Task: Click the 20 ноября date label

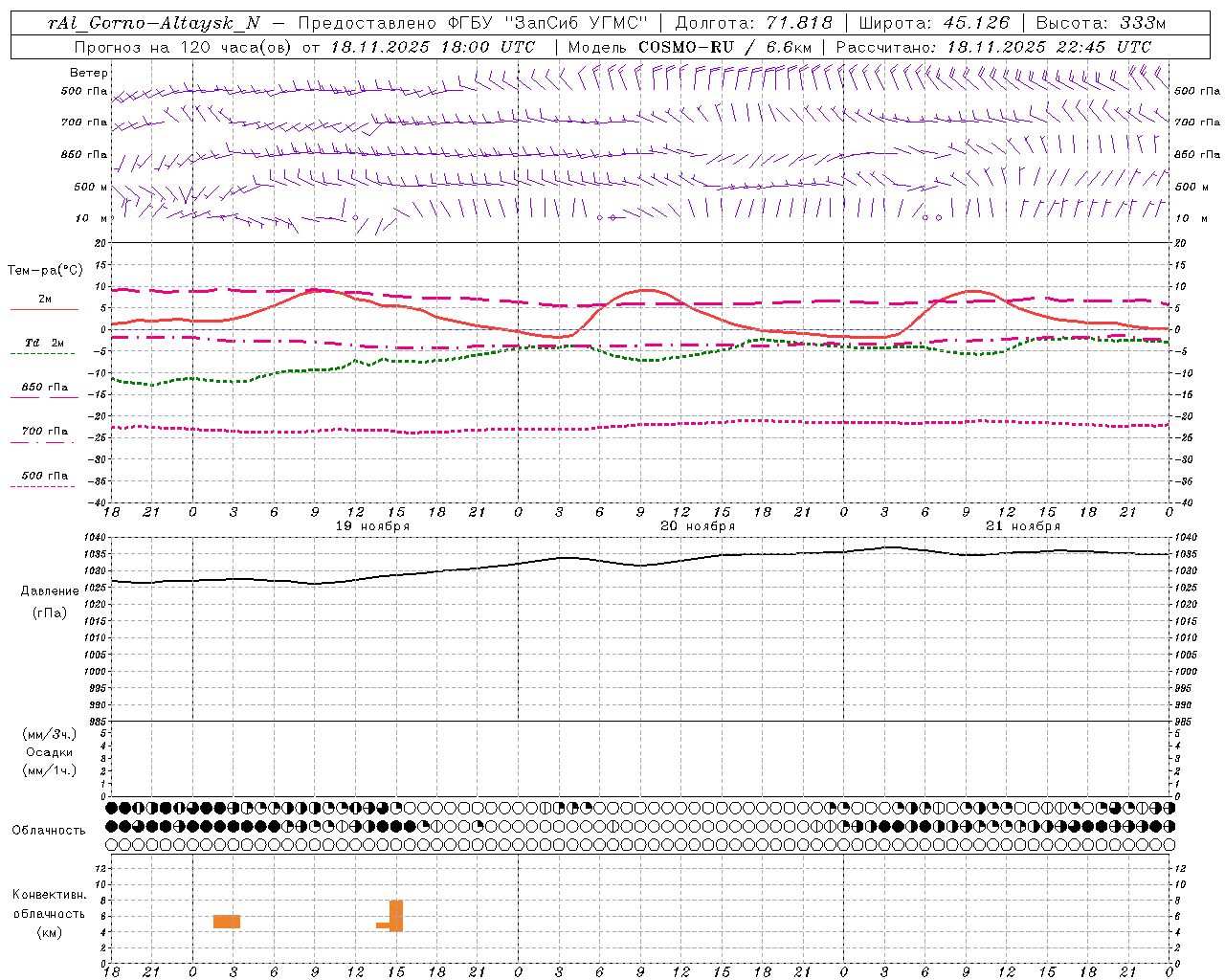Action: click(x=698, y=526)
